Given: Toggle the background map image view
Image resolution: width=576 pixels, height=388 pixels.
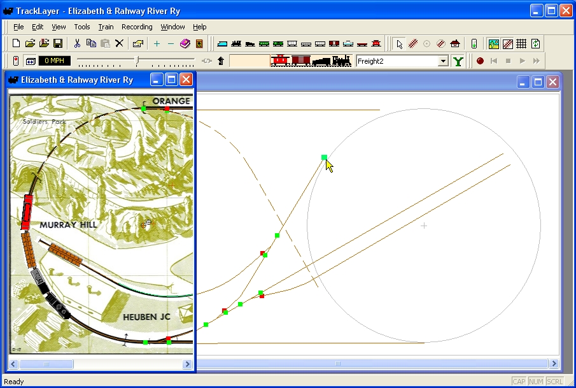Looking at the screenshot, I should click(x=494, y=44).
